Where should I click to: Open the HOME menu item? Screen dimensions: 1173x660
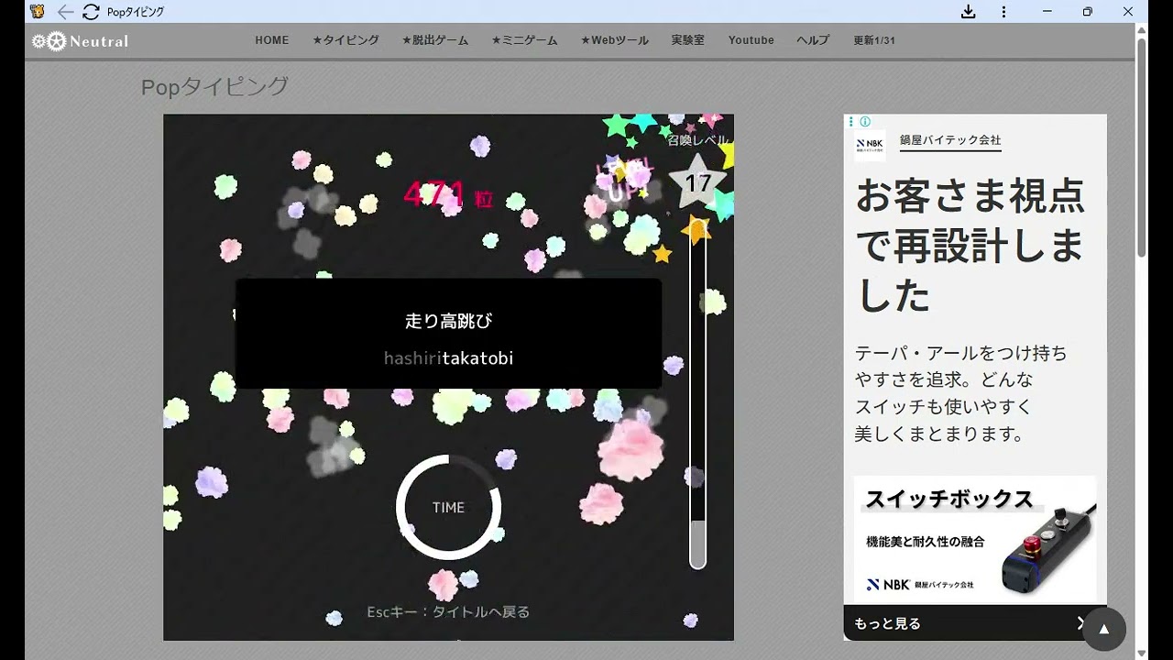(272, 40)
